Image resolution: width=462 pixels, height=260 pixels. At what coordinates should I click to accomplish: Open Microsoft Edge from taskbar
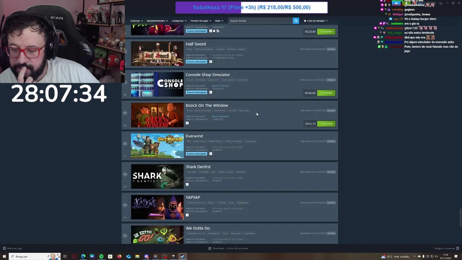tap(83, 256)
